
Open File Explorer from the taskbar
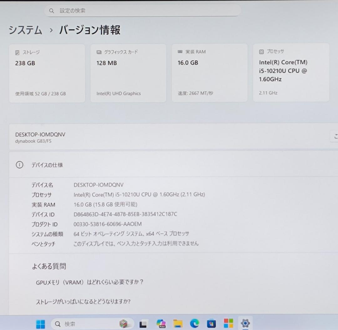pyautogui.click(x=178, y=324)
